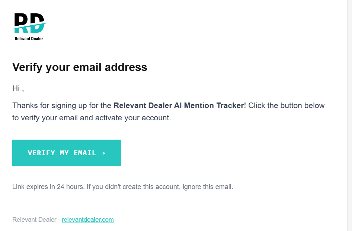The height and width of the screenshot is (231, 352).
Task: Select the bold 'Relevant Dealer AI Mention Tracker' text
Action: (x=178, y=105)
